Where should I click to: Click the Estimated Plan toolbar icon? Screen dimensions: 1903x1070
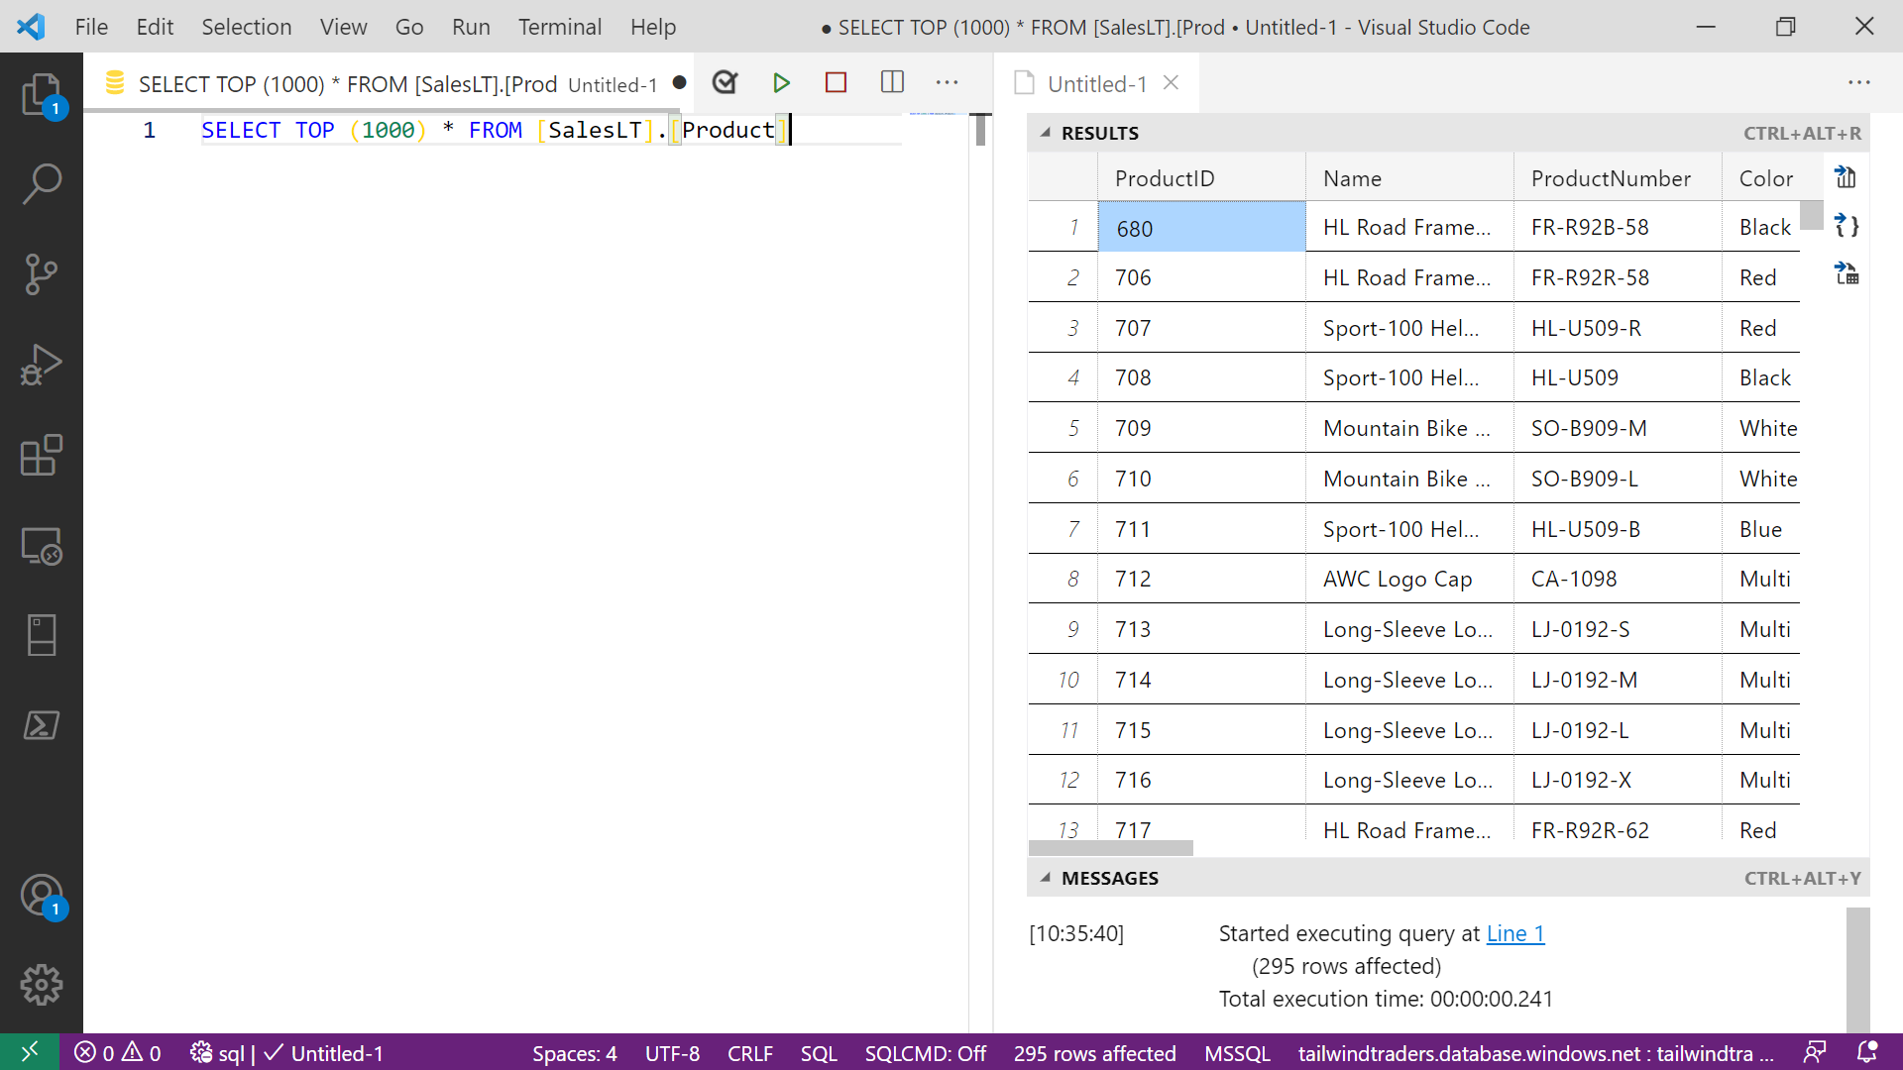coord(726,83)
